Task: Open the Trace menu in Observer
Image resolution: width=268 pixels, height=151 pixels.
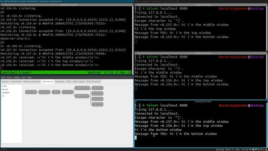Action: coord(9,77)
